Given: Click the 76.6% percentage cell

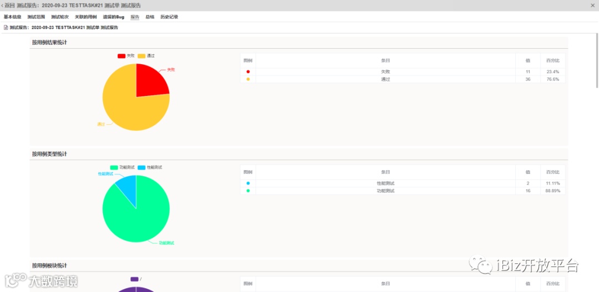Looking at the screenshot, I should [553, 79].
